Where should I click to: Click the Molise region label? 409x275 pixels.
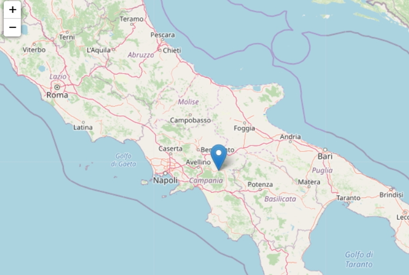tap(188, 102)
